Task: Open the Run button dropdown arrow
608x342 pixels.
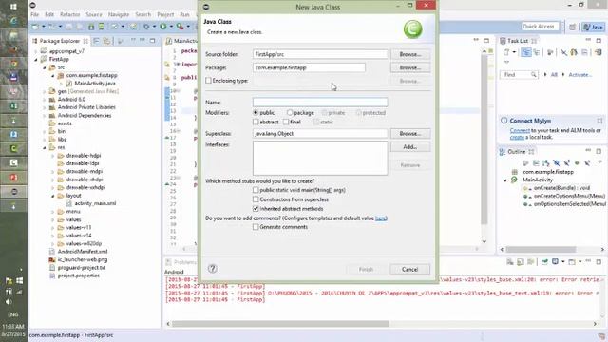Action: (171, 27)
